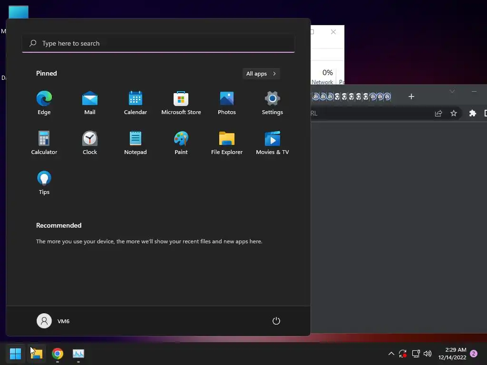Open the clock showing 2:29 AM
This screenshot has width=487, height=365.
click(x=452, y=354)
